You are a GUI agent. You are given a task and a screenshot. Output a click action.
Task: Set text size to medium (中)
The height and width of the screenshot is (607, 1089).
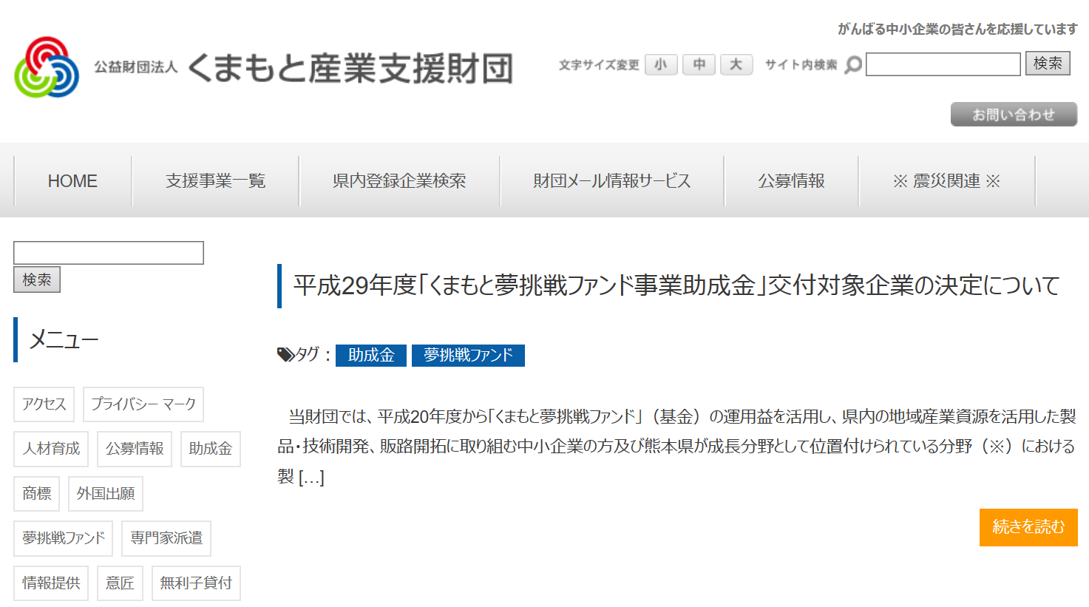coord(699,65)
